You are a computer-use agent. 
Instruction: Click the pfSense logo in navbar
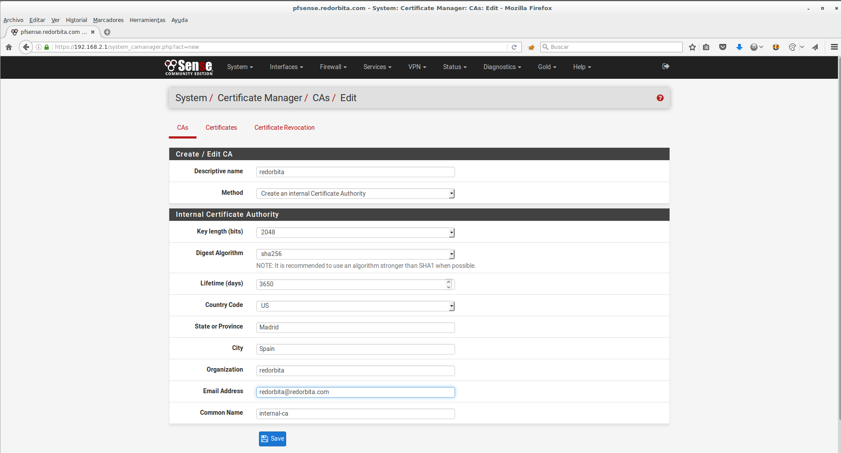click(x=189, y=67)
